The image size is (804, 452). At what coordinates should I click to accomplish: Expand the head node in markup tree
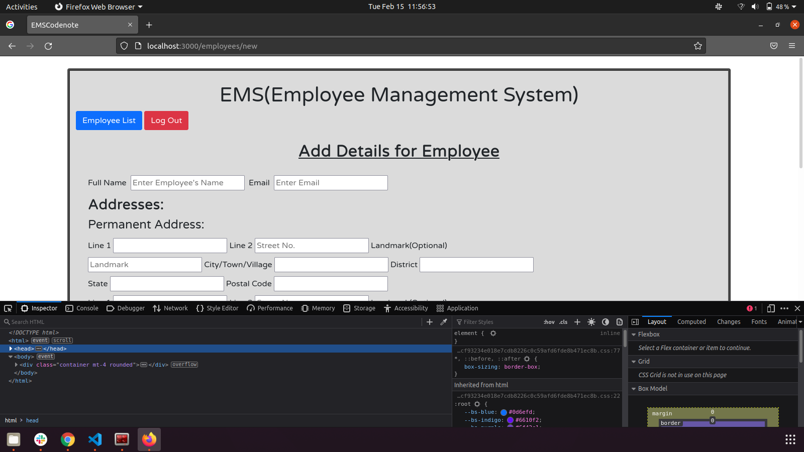[11, 349]
